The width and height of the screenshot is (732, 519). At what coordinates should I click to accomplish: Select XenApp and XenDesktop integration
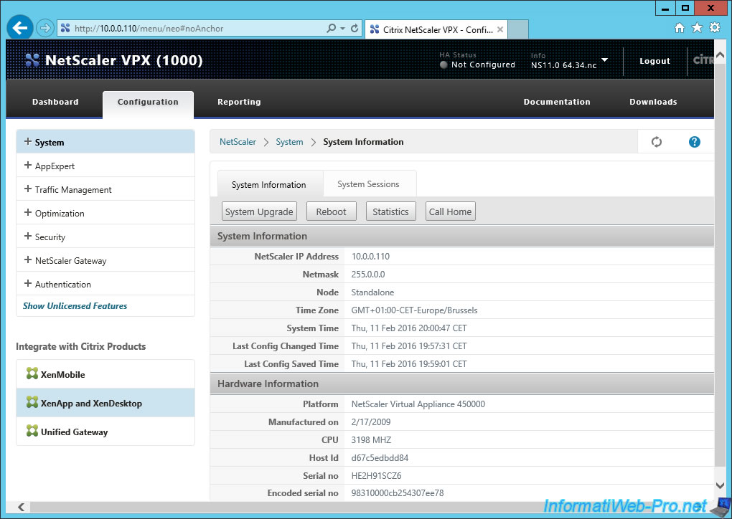(x=91, y=403)
